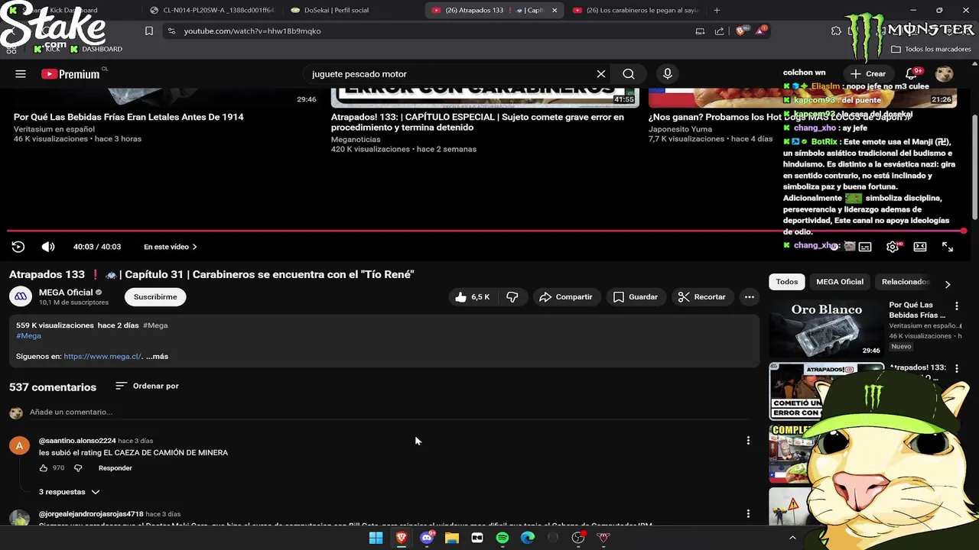Open more actions ellipsis for video
This screenshot has width=979, height=550.
click(750, 297)
